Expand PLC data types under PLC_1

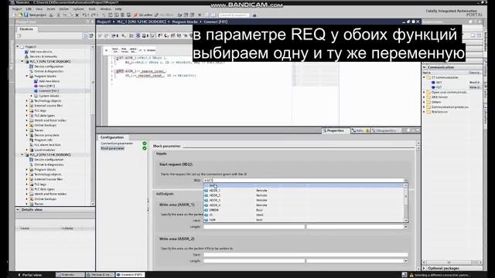(27, 115)
